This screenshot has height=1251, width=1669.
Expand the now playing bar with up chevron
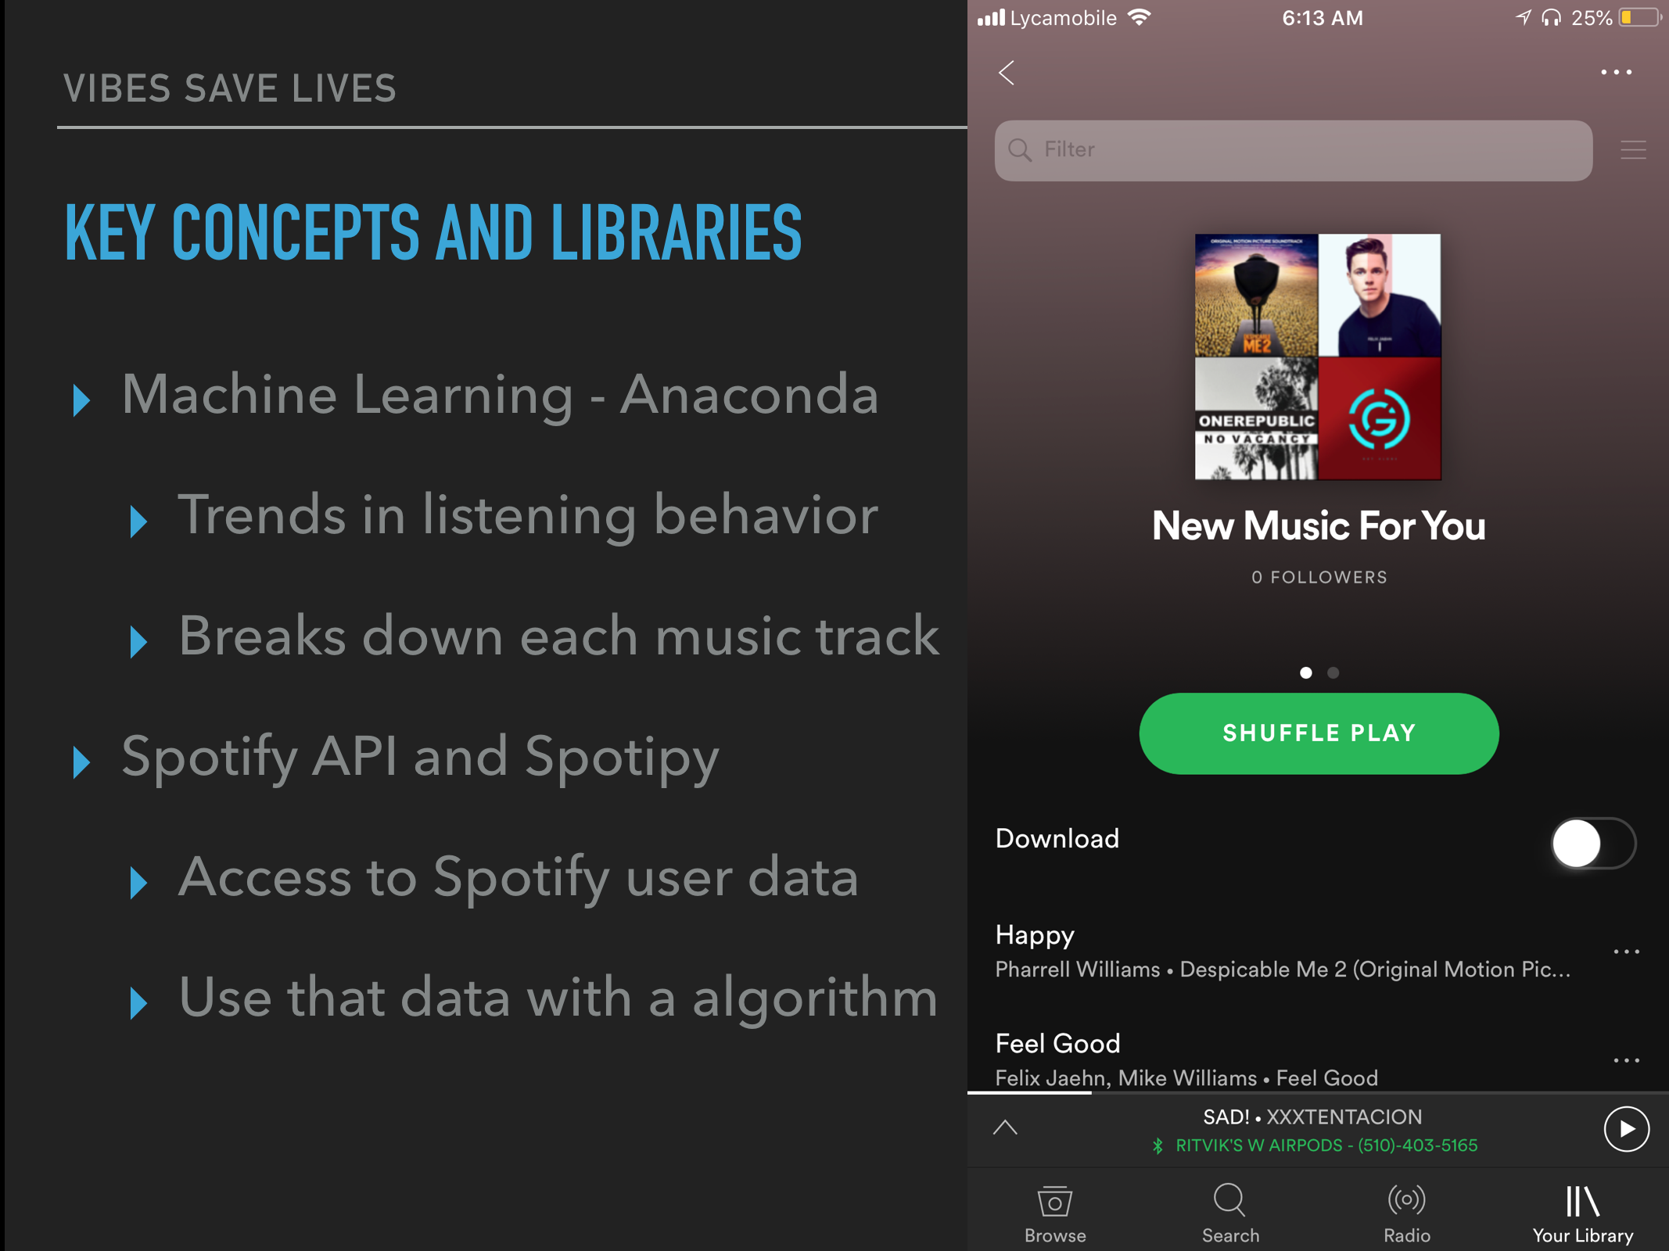click(1005, 1127)
